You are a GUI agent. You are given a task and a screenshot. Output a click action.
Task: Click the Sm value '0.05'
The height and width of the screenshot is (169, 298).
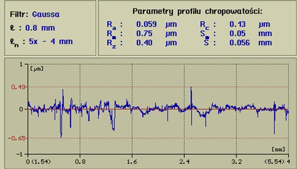pos(237,33)
